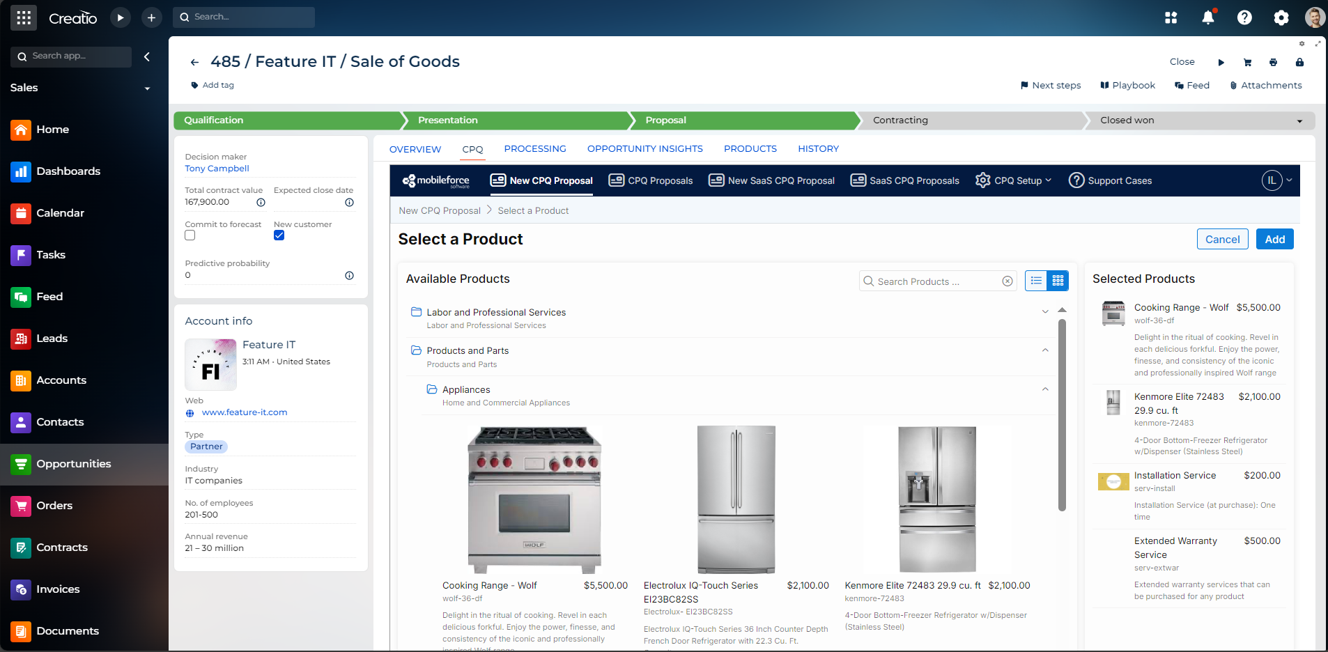Screen dimensions: 1328x652
Task: Switch to OPPORTUNITY INSIGHTS tab
Action: [645, 149]
